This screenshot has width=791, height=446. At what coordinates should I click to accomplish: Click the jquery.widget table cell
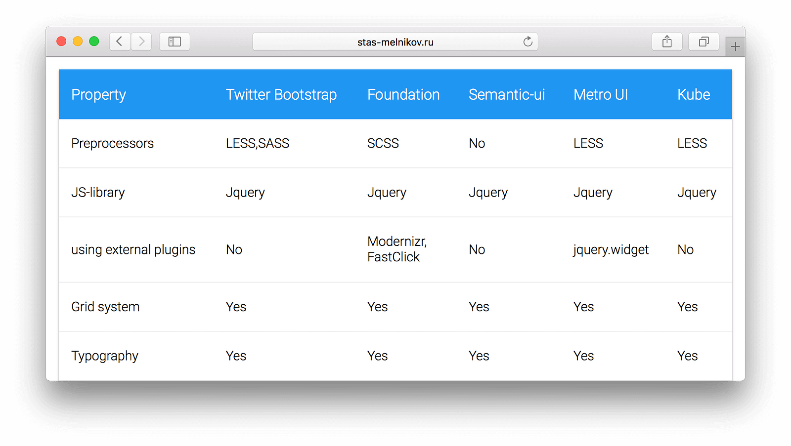click(611, 249)
